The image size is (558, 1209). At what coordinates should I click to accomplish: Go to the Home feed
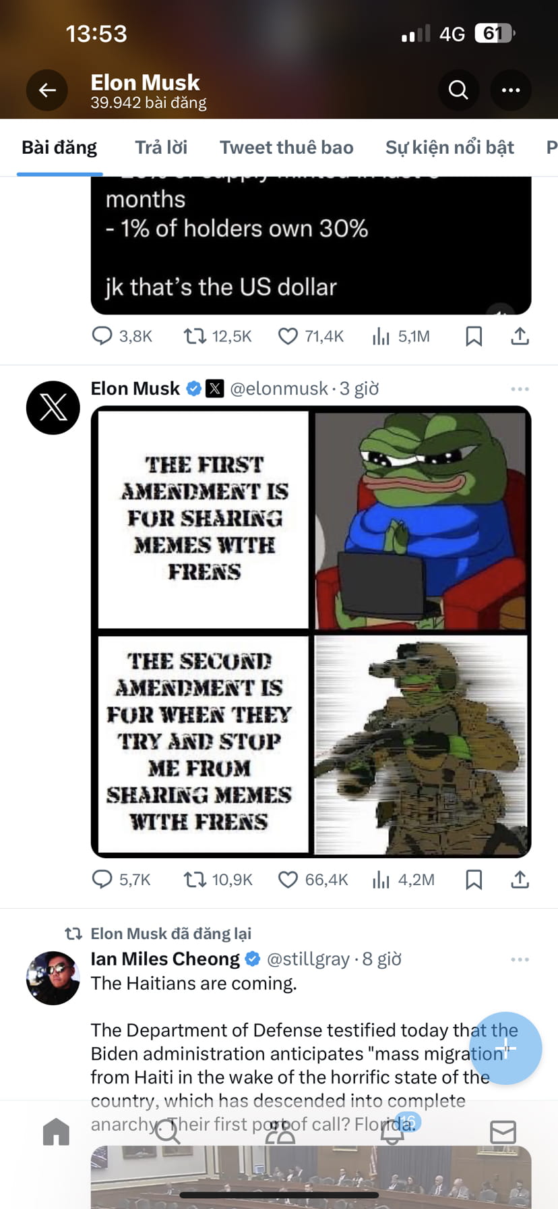(56, 1132)
